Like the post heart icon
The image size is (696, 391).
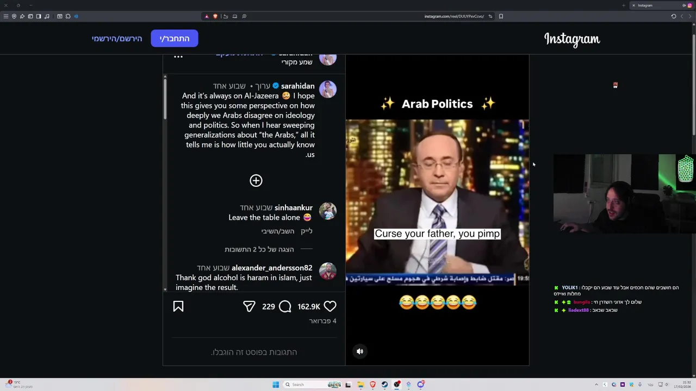point(330,306)
